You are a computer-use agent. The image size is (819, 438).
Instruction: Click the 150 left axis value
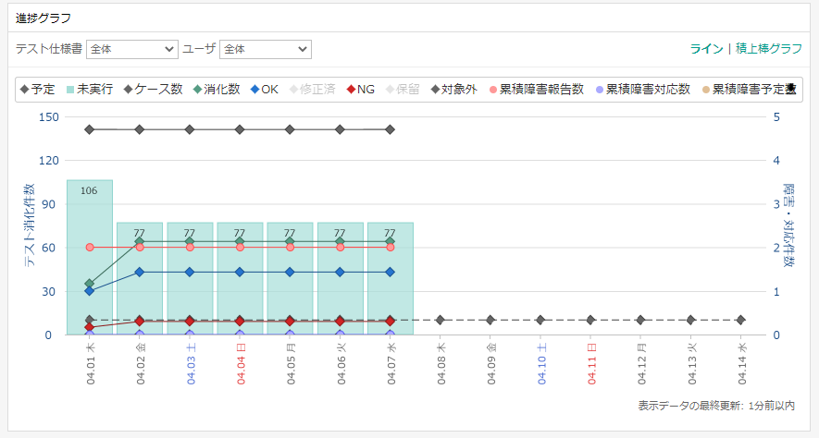coord(48,116)
